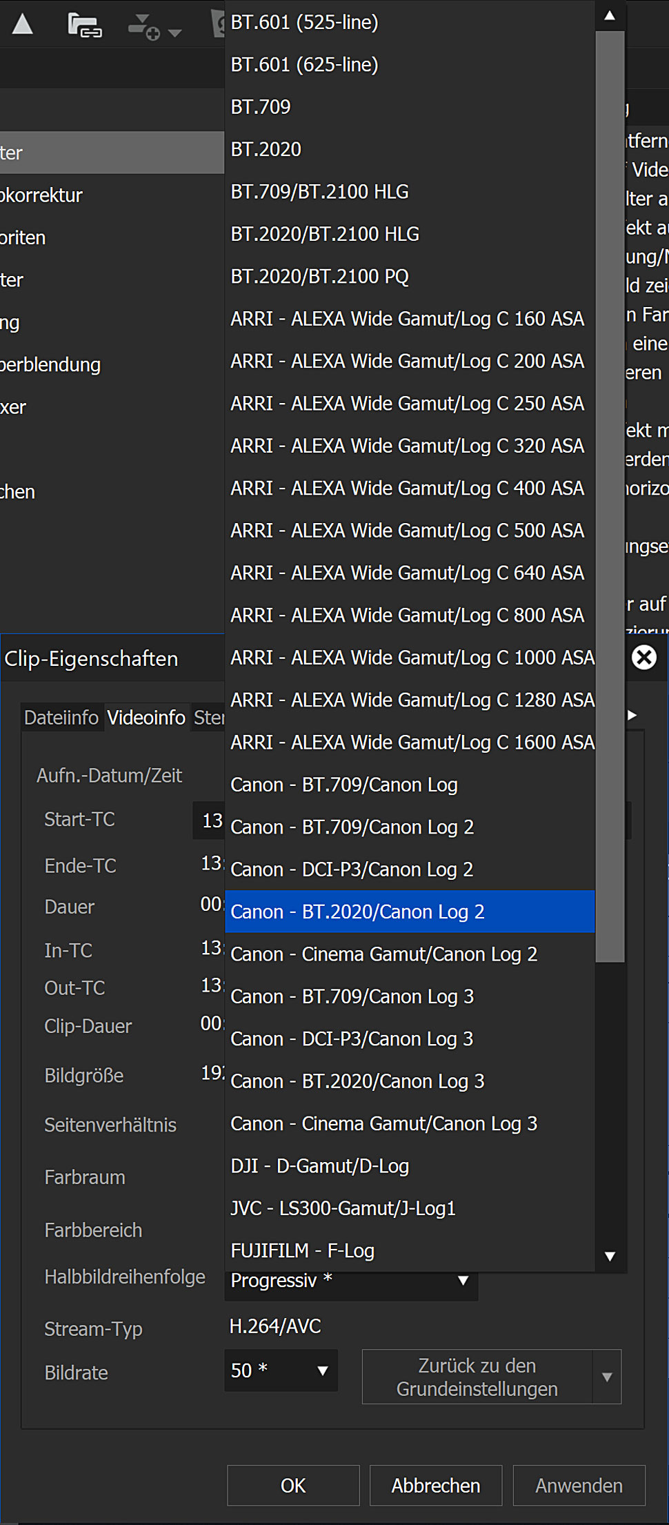669x1525 pixels.
Task: Click the Bildgröße label
Action: click(83, 1076)
